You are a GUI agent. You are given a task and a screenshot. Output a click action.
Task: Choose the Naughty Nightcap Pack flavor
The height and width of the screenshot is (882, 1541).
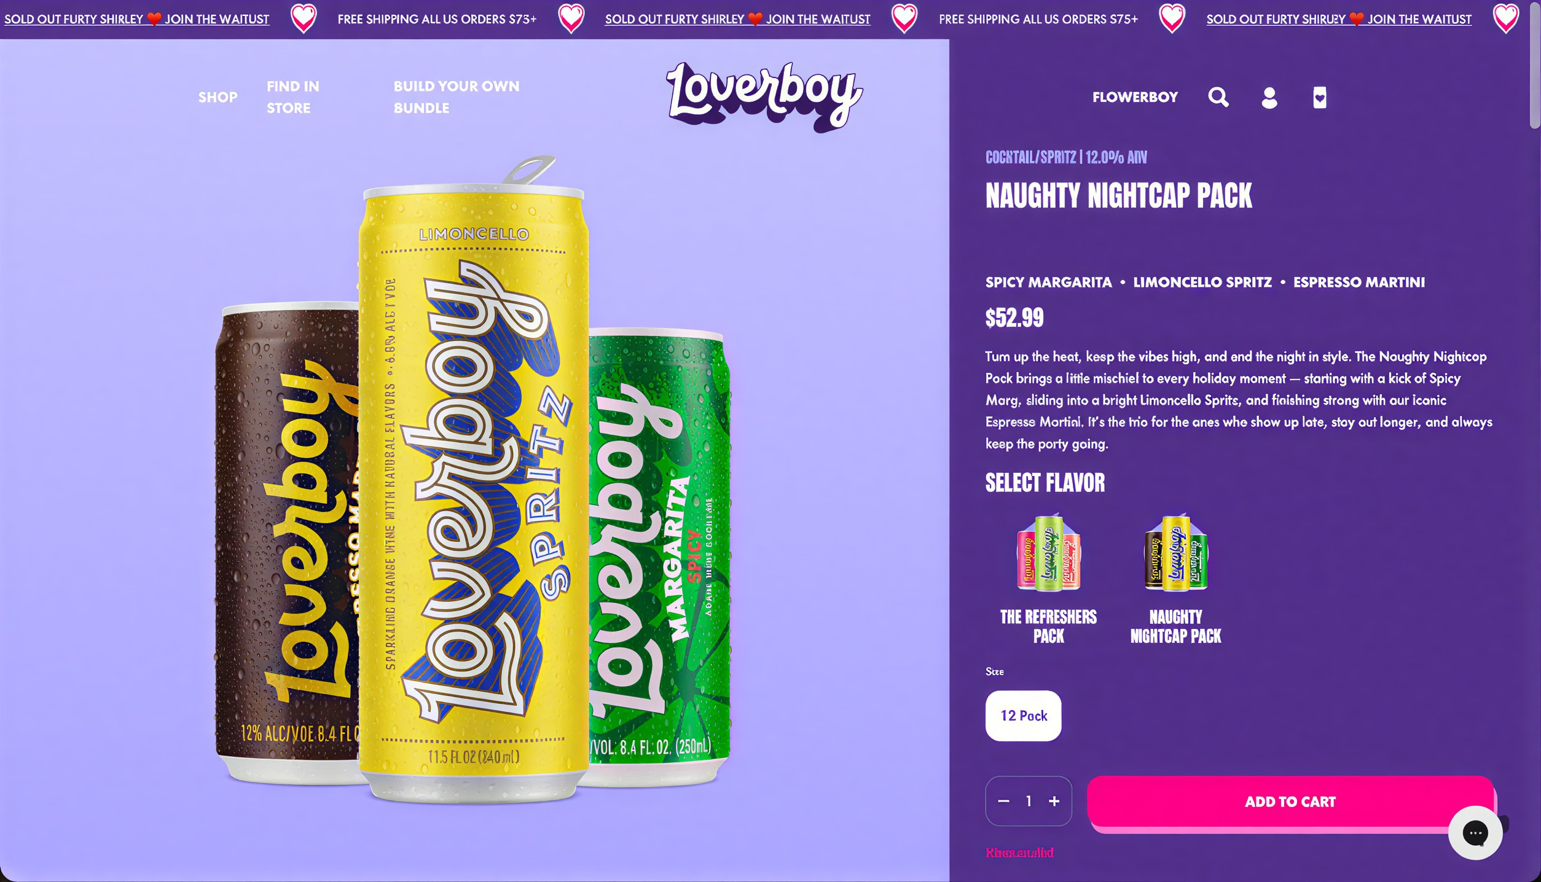(1176, 579)
